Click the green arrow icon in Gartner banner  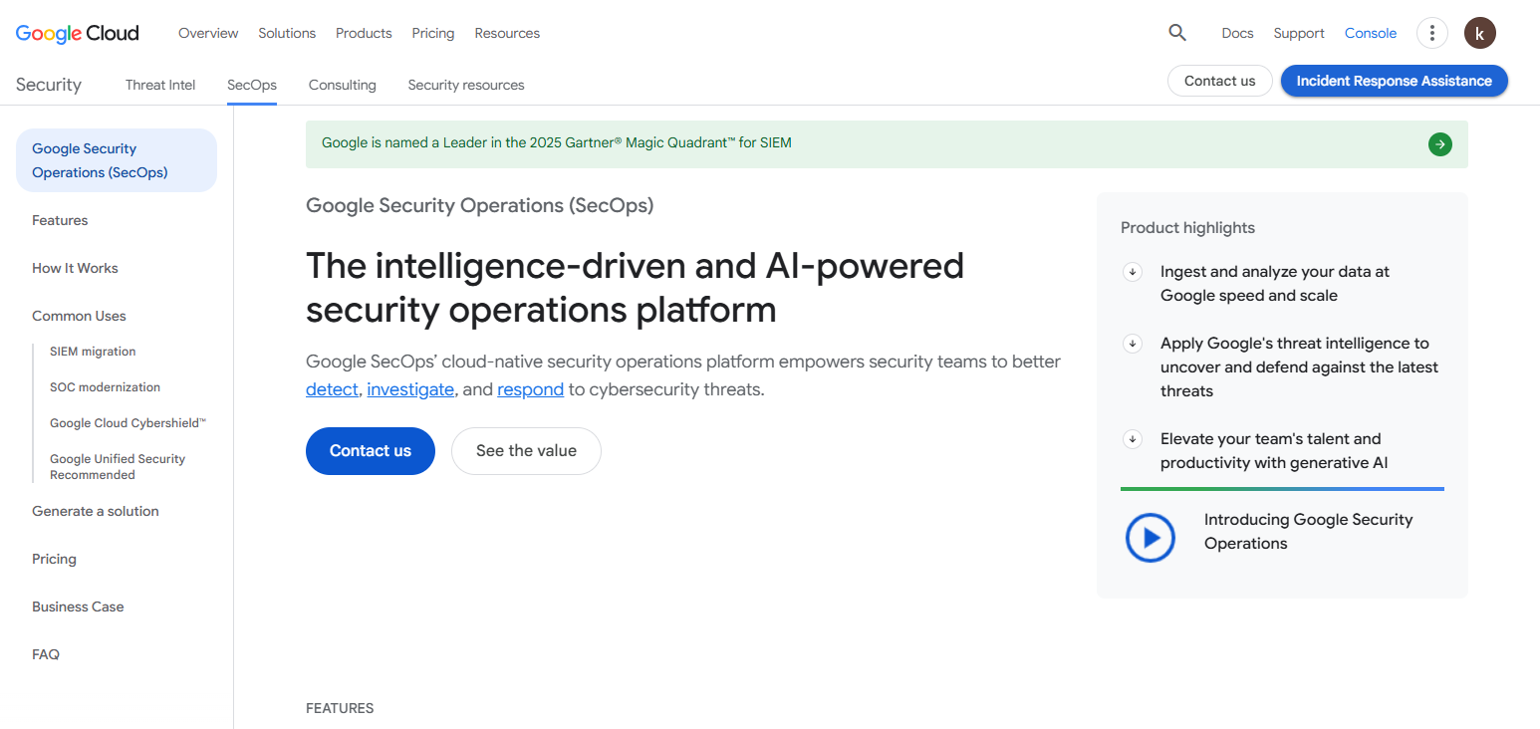pyautogui.click(x=1439, y=144)
